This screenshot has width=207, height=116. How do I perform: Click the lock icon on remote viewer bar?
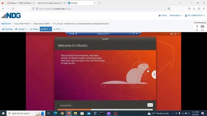pyautogui.click(x=73, y=34)
